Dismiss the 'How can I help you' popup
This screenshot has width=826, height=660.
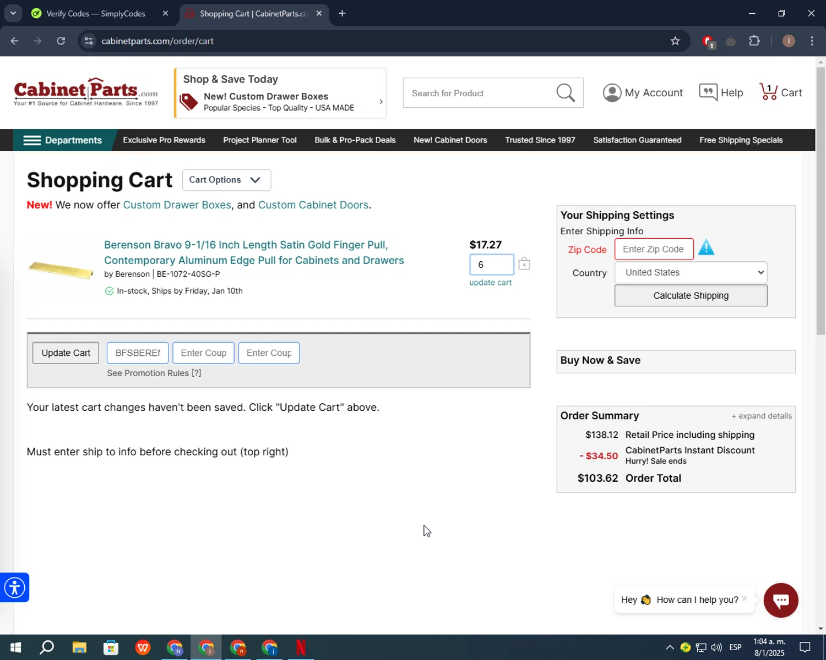click(745, 598)
